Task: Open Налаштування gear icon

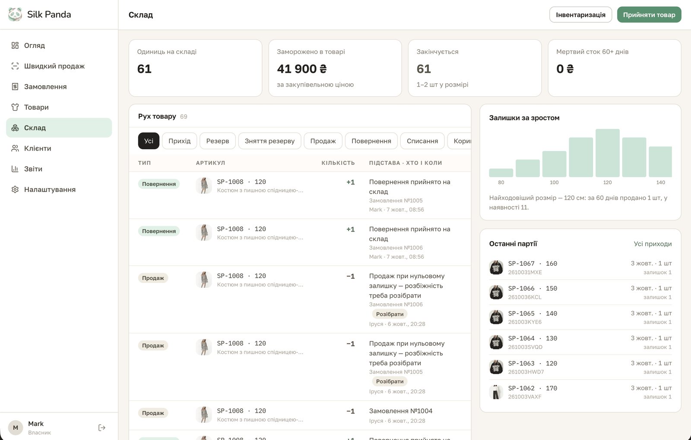Action: coord(15,189)
